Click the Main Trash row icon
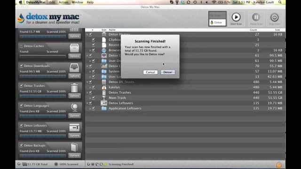The height and width of the screenshot is (169, 301). click(x=104, y=98)
